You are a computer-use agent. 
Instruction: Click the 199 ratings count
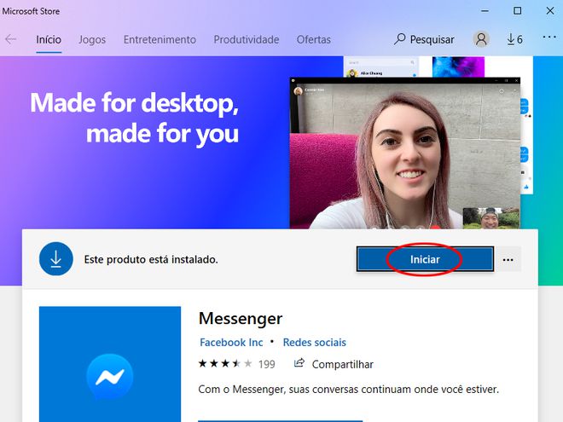267,365
